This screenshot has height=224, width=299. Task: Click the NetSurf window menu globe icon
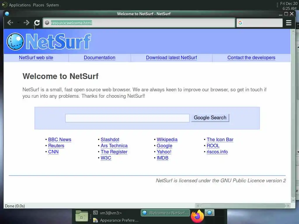[7, 14]
